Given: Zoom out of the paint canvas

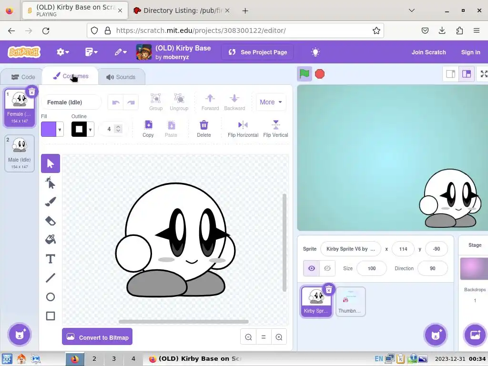Looking at the screenshot, I should click(x=248, y=337).
